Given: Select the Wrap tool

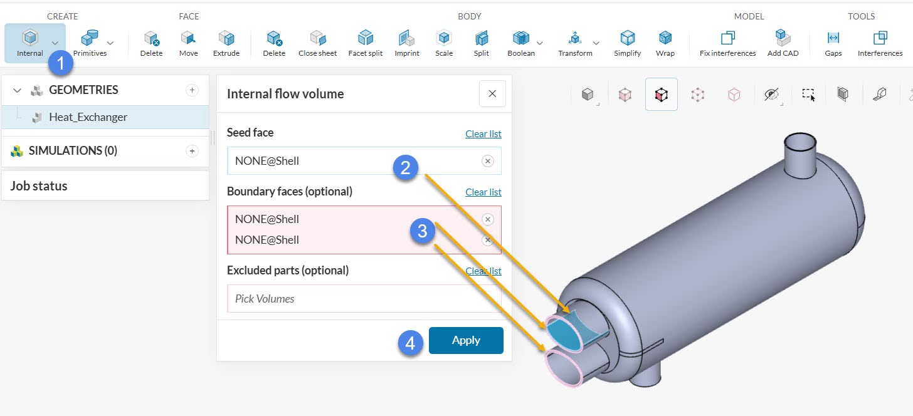Looking at the screenshot, I should coord(665,43).
